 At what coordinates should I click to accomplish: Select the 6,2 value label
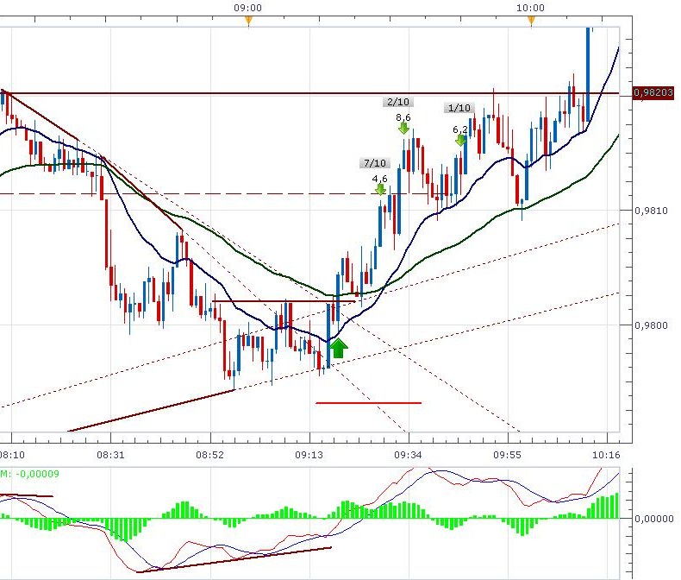pyautogui.click(x=460, y=129)
